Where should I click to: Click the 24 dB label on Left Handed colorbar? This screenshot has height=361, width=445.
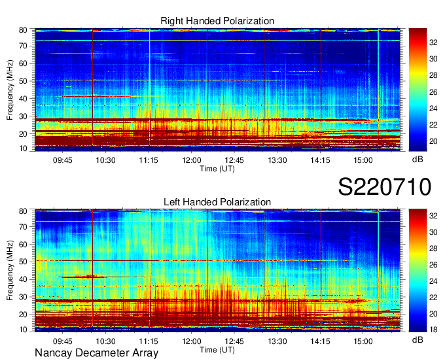tap(433, 281)
